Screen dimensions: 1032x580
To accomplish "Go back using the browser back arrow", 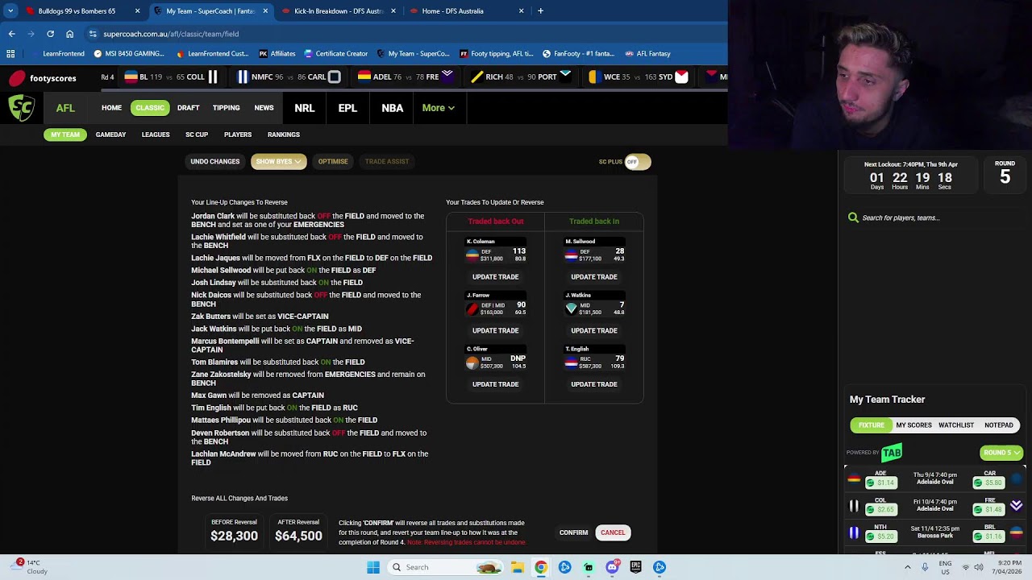I will 11,34.
